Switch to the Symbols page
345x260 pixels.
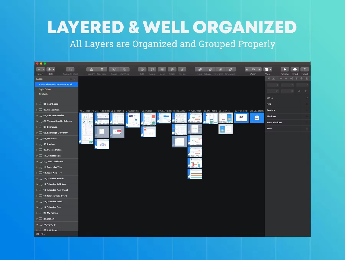point(43,94)
